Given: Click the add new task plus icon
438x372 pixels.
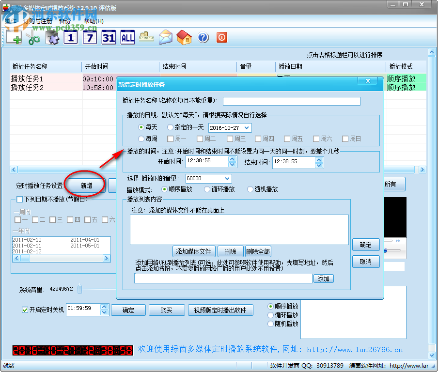Looking at the screenshot, I should pyautogui.click(x=15, y=37).
